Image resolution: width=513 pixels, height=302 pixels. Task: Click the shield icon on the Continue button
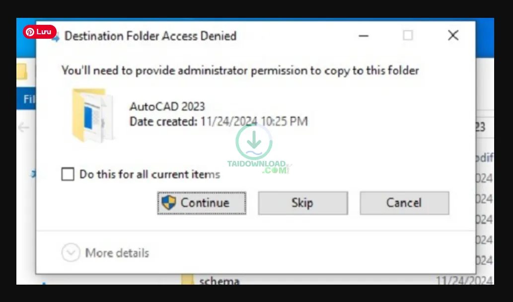tap(169, 203)
